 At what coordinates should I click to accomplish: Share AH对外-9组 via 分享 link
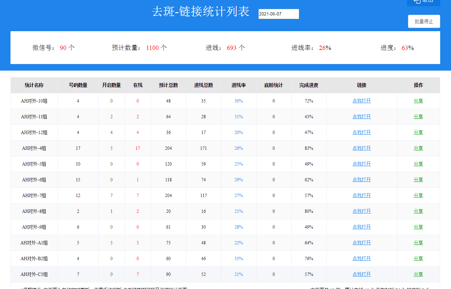pyautogui.click(x=418, y=227)
